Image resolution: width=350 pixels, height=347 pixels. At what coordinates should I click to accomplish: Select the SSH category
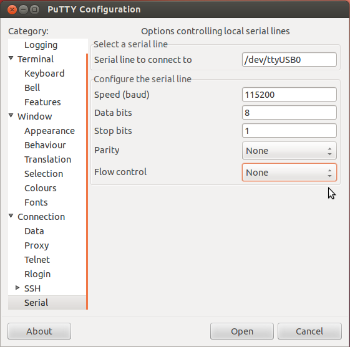[x=32, y=288]
